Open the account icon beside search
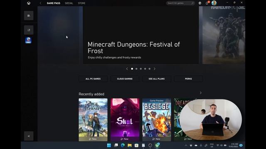The height and width of the screenshot is (149, 266). pyautogui.click(x=200, y=3)
